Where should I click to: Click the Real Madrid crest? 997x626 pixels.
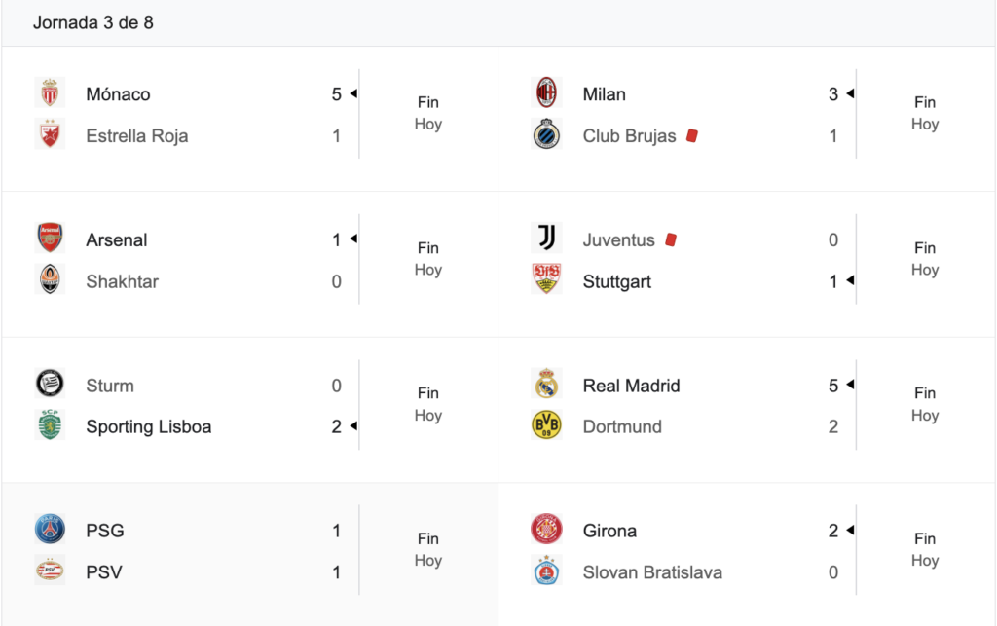(546, 385)
